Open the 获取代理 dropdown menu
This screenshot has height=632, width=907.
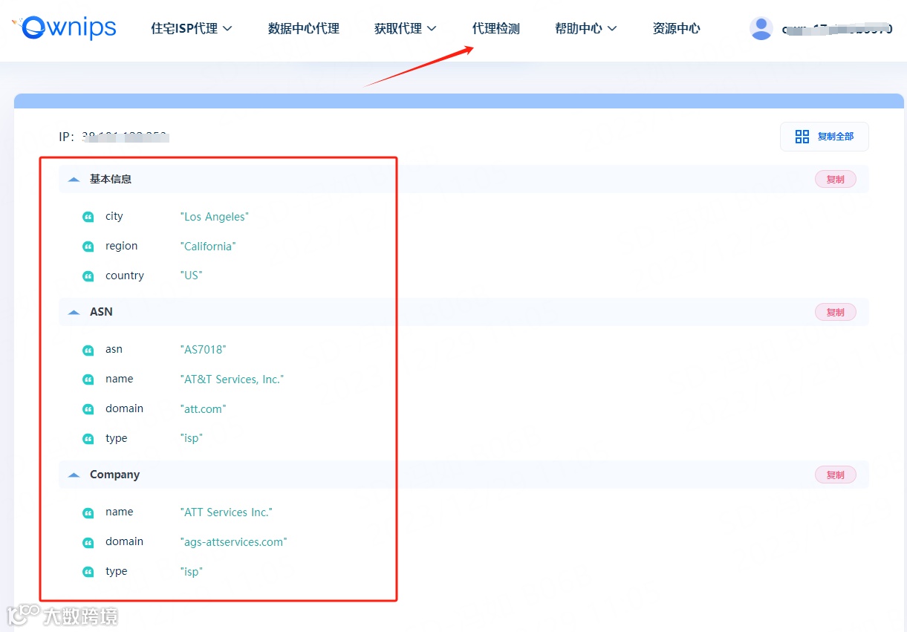pos(406,28)
